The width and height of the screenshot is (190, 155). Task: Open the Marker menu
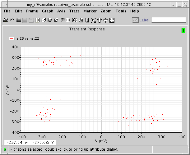[x=90, y=11]
